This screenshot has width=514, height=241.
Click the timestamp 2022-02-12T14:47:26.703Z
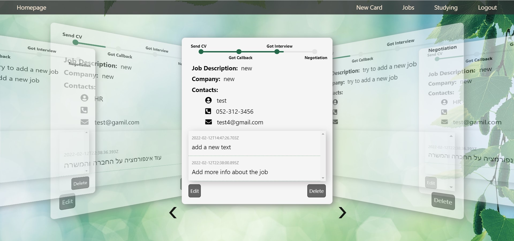tap(215, 138)
